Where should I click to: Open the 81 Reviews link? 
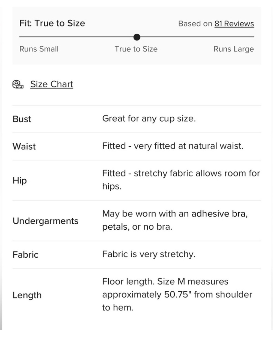(234, 24)
